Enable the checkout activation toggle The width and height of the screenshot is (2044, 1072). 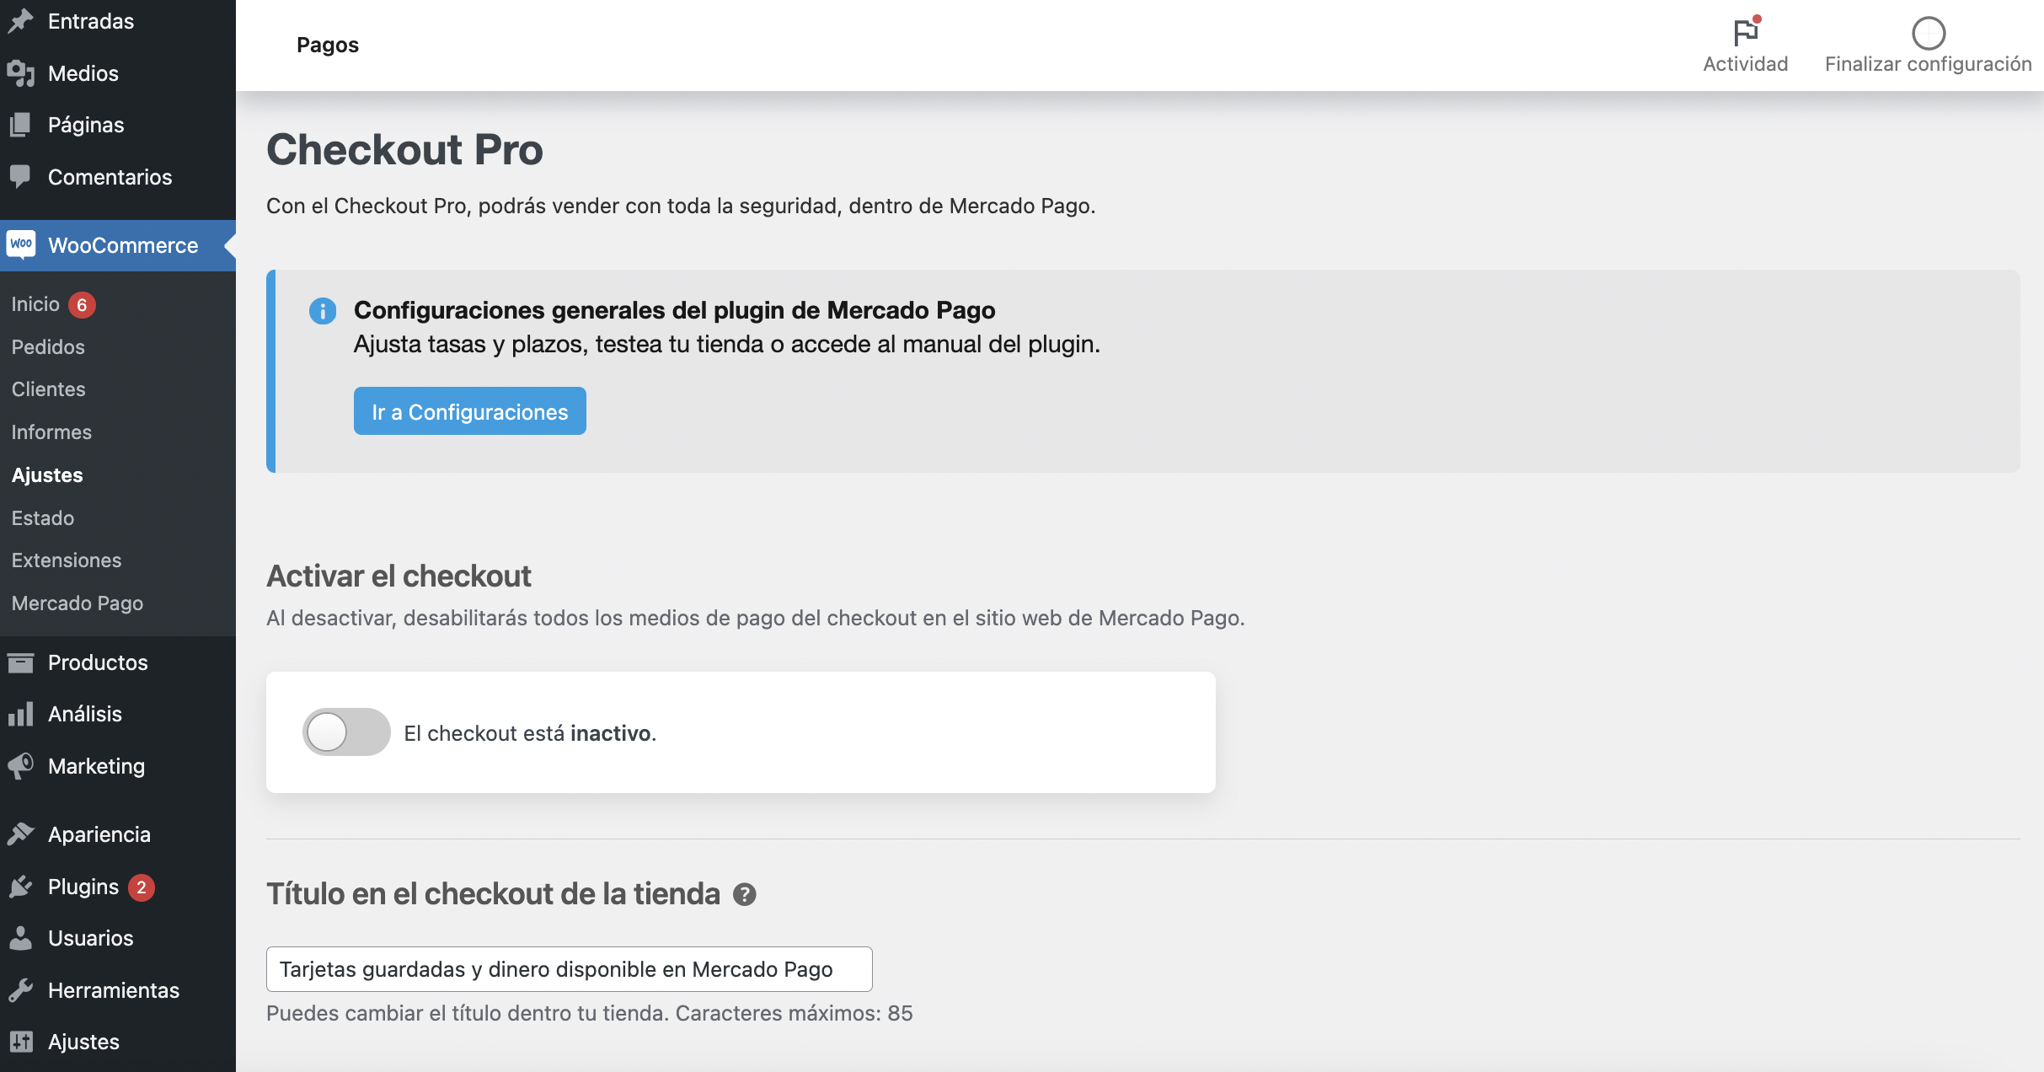(x=346, y=732)
